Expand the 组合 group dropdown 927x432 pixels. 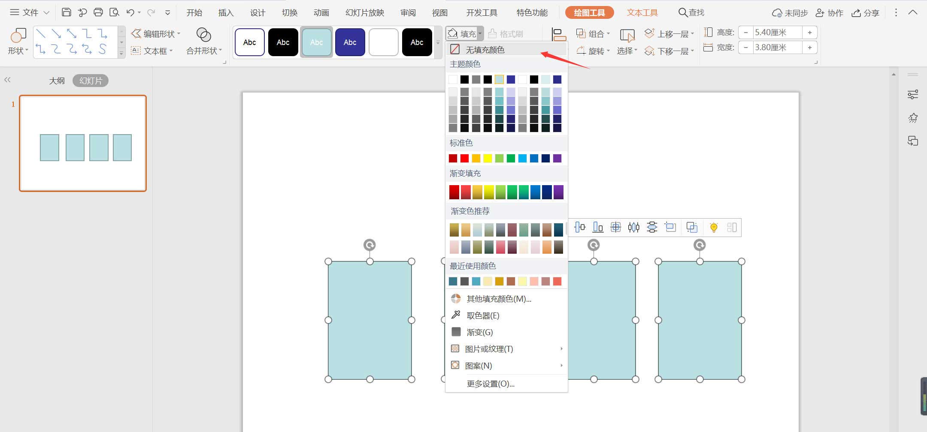593,33
